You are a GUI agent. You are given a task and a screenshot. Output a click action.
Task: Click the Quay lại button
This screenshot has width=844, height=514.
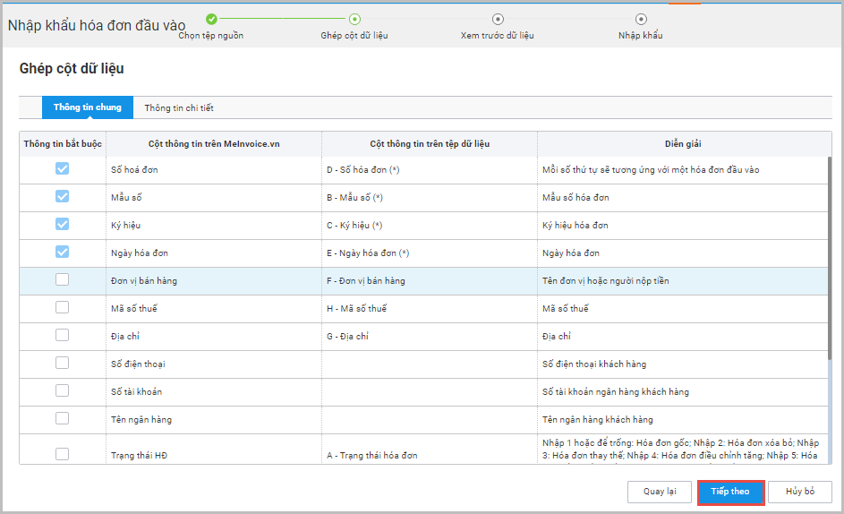(x=660, y=492)
